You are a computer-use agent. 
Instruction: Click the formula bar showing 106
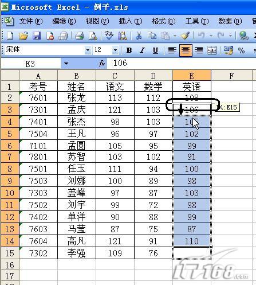[182, 63]
